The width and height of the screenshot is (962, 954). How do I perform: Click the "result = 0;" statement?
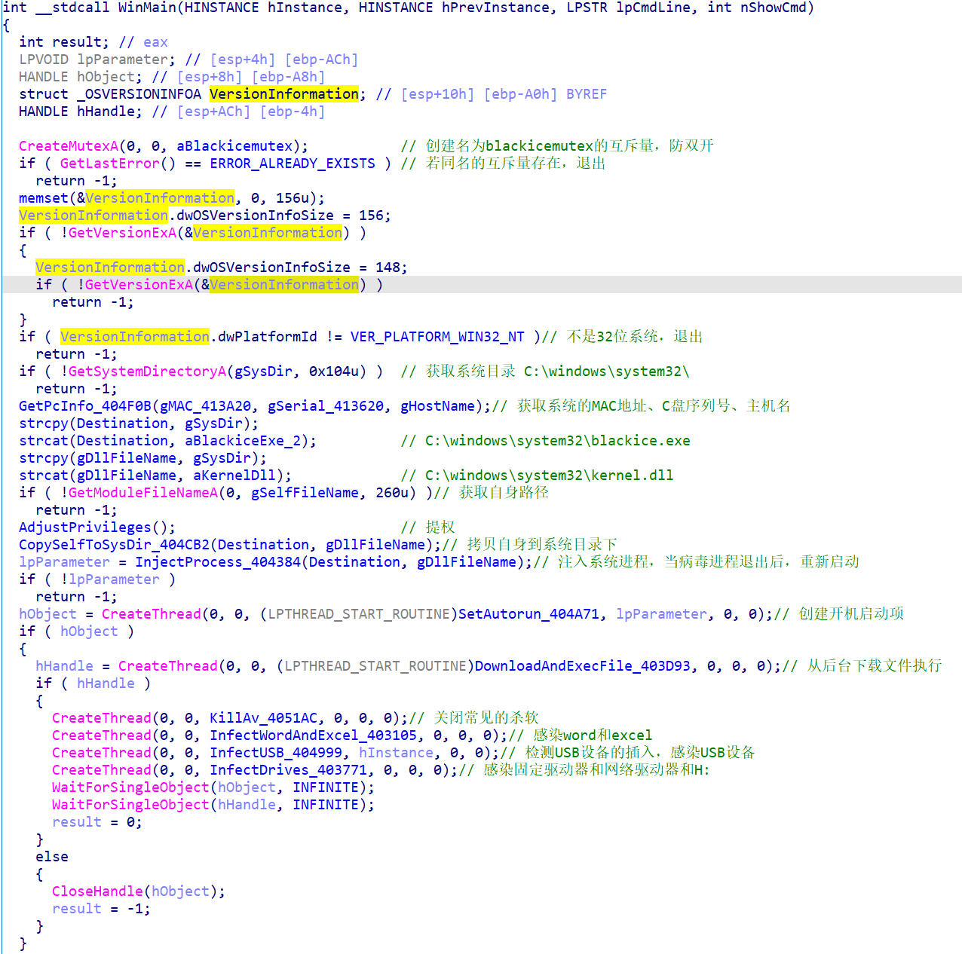pos(97,822)
